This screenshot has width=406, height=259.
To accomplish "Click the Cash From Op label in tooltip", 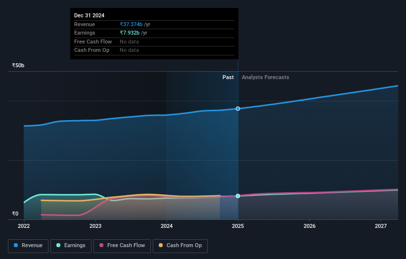I will 91,50.
